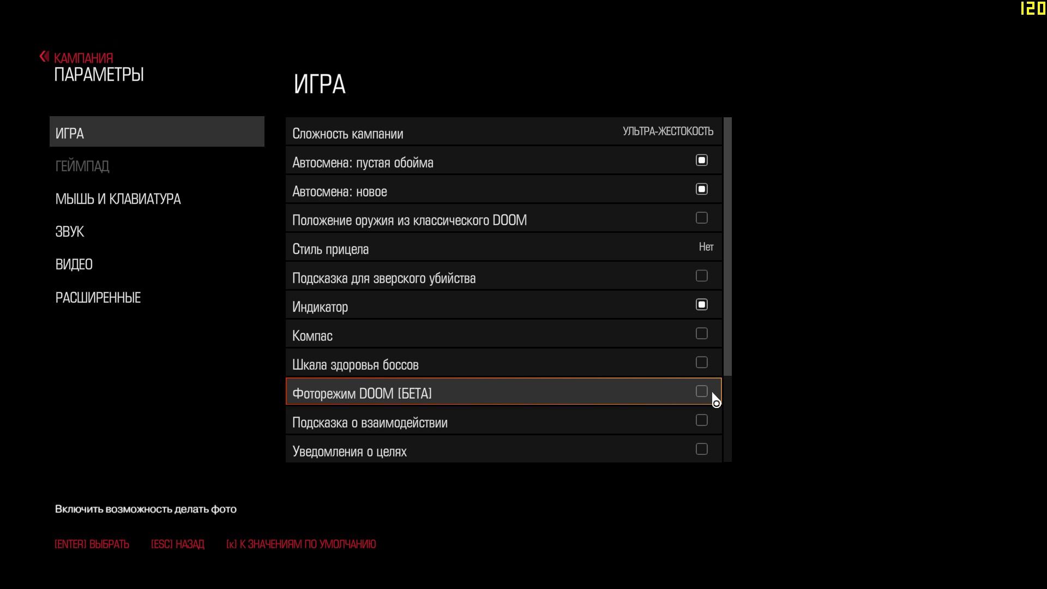Viewport: 1047px width, 589px height.
Task: Open the ЗВУК settings category
Action: (70, 231)
